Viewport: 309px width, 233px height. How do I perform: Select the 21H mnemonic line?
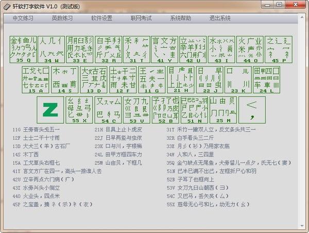[x=118, y=129]
